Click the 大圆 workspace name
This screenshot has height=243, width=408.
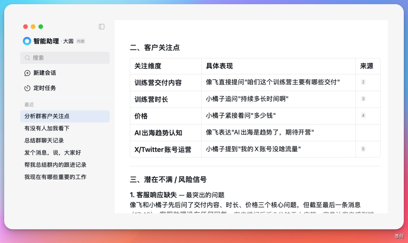coord(68,42)
